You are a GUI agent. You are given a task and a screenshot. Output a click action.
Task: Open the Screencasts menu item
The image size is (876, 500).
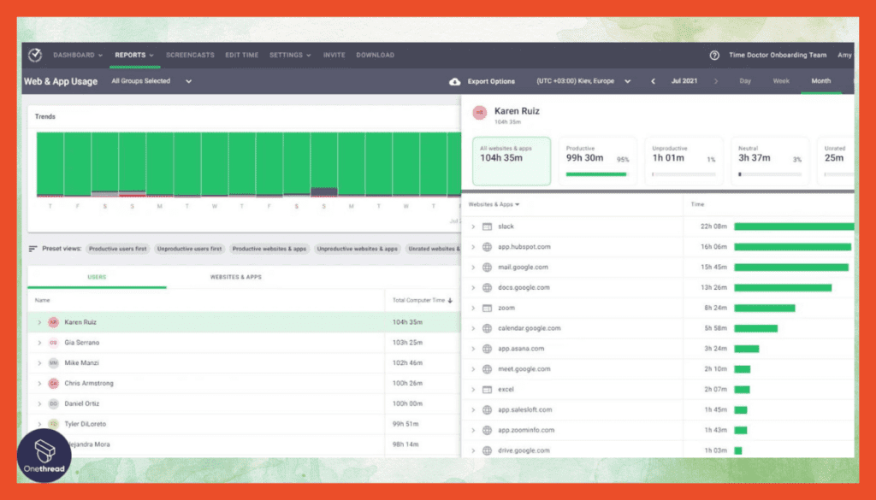tap(190, 56)
